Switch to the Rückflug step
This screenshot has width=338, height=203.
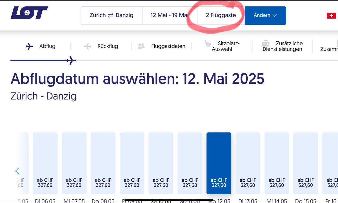(x=107, y=46)
